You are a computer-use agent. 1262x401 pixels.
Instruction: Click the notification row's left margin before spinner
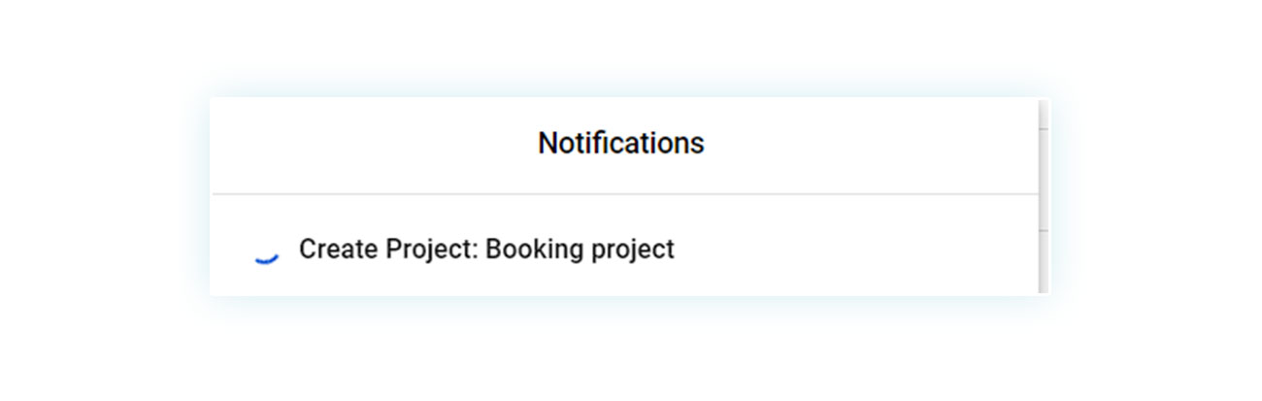[231, 251]
